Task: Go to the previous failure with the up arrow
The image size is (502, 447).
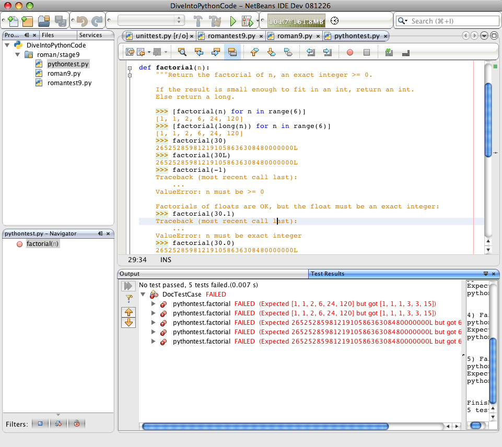Action: pyautogui.click(x=129, y=312)
